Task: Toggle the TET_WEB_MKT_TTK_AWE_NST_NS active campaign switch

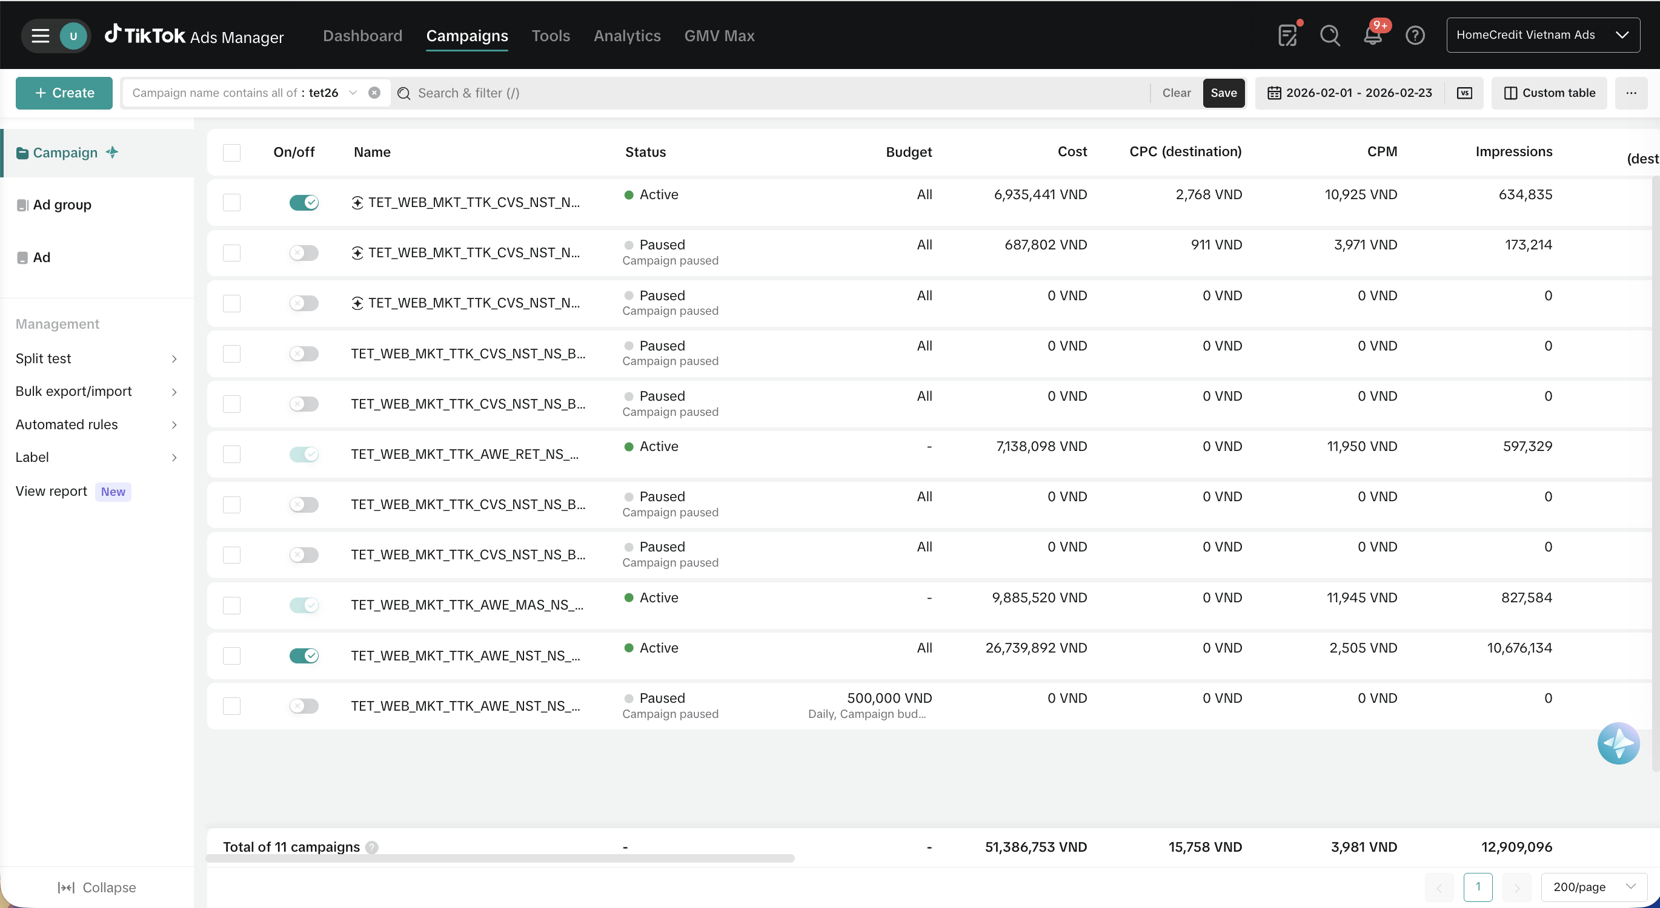Action: pyautogui.click(x=304, y=656)
